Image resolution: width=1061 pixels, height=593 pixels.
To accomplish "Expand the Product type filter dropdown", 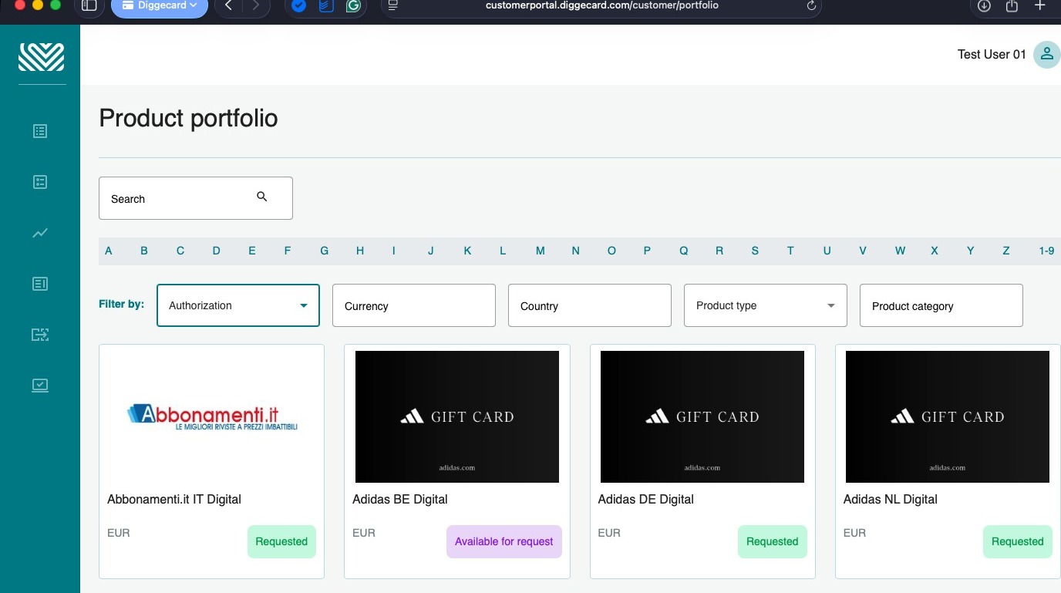I will pos(766,305).
